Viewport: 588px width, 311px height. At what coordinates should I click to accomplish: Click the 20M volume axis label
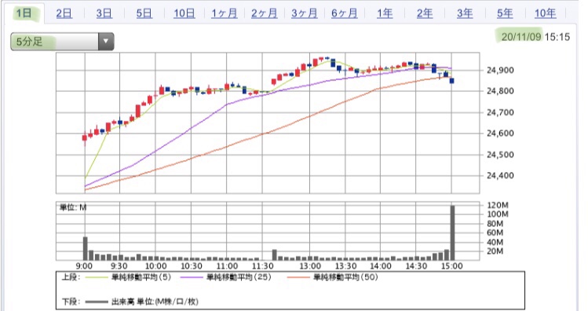click(495, 251)
